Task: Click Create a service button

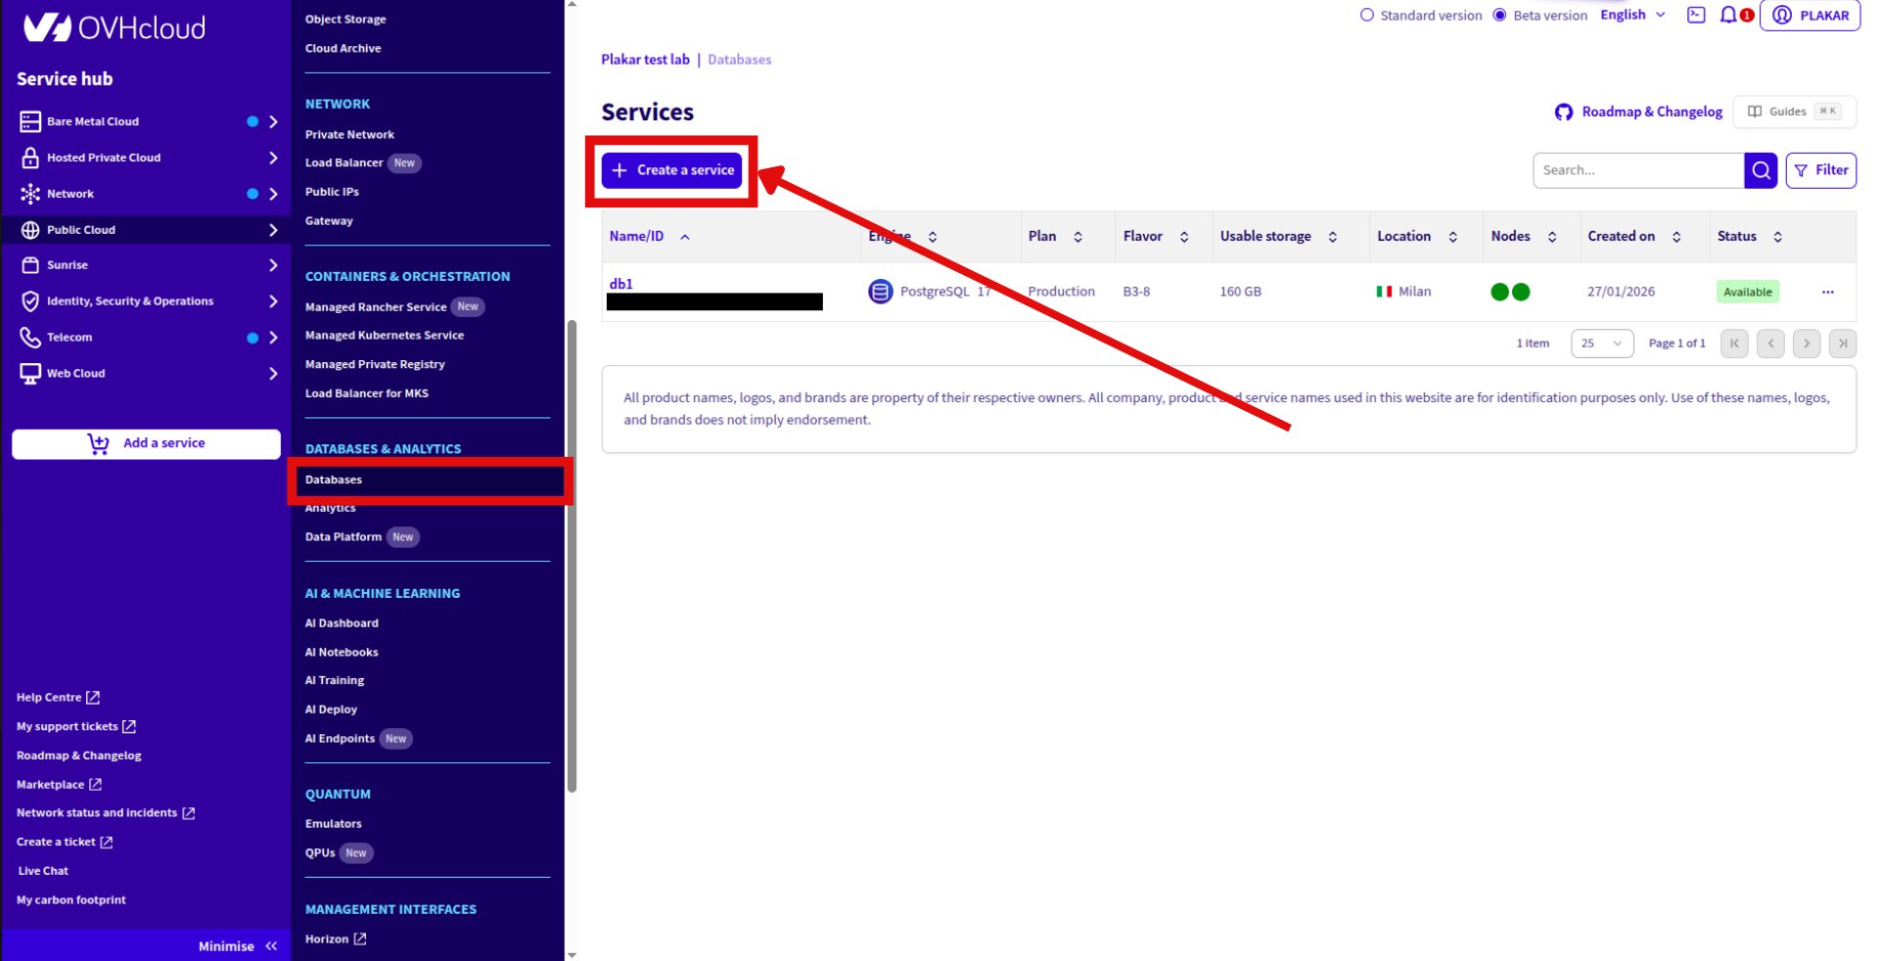Action: pyautogui.click(x=671, y=170)
